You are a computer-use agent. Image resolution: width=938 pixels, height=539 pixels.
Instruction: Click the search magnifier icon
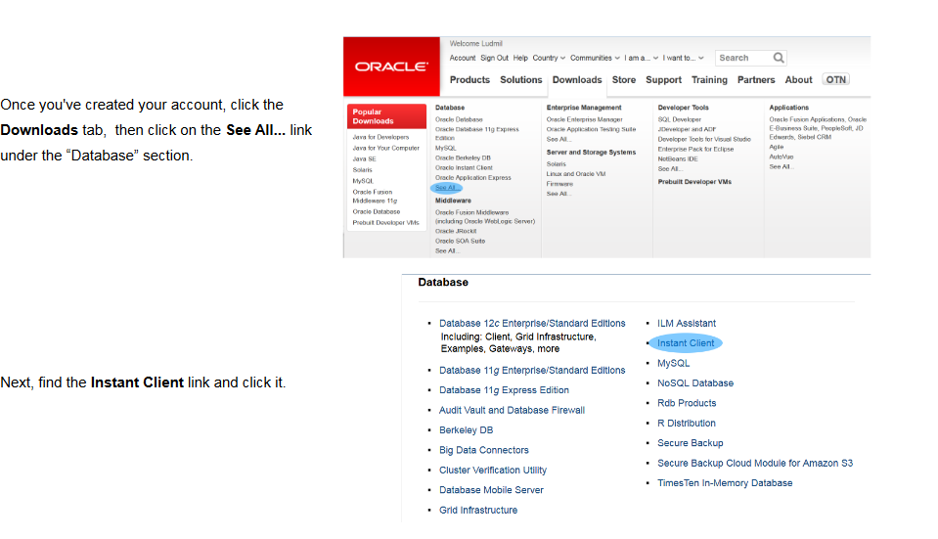click(779, 58)
